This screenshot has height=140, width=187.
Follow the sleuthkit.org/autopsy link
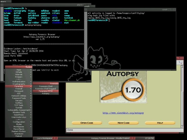click(123, 113)
